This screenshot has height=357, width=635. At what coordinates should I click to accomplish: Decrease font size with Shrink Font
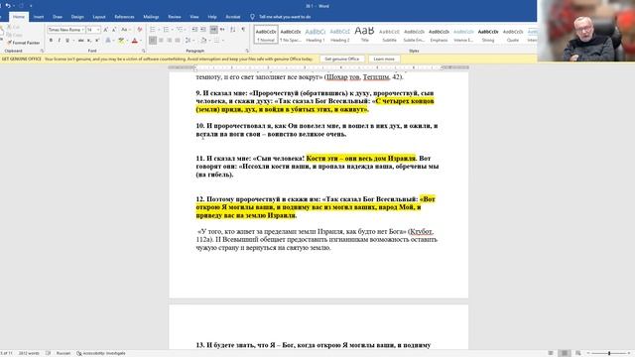pos(114,30)
